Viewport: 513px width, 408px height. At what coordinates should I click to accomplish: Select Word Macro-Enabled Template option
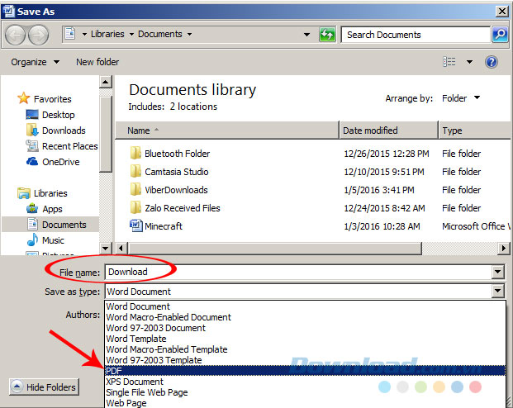pos(305,349)
